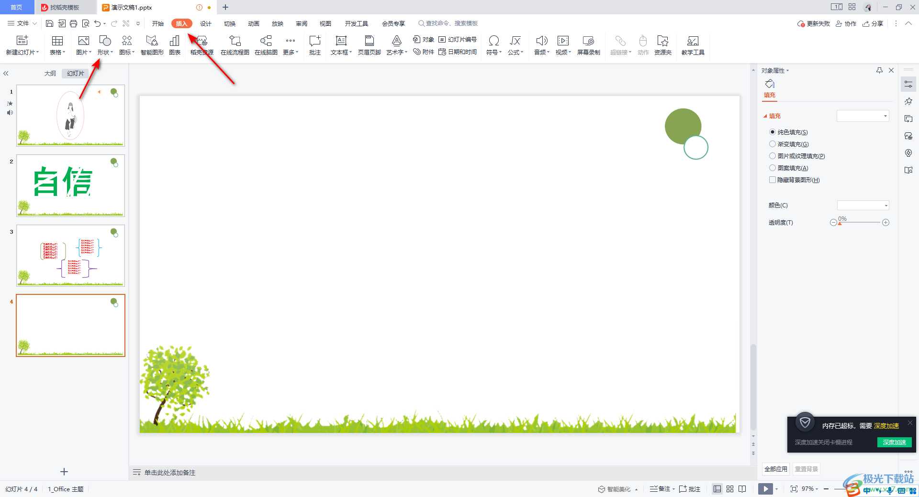Add a Comment (批注) from ribbon
Image resolution: width=919 pixels, height=497 pixels.
tap(315, 45)
